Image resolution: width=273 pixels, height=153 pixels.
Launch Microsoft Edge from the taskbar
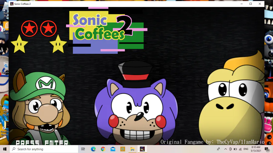coord(93,149)
